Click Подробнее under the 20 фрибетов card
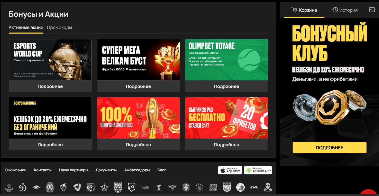The image size is (379, 196). point(227,145)
